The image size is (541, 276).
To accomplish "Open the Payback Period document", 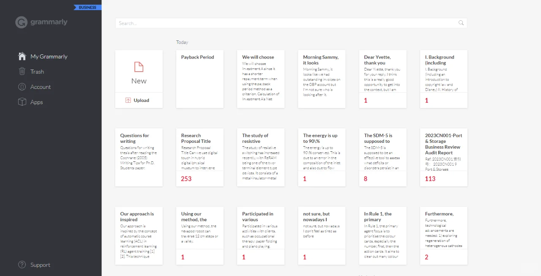I will [200, 79].
